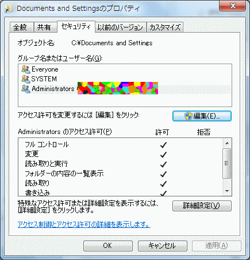Image resolution: width=250 pixels, height=260 pixels.
Task: Click the 編集(E)... button
Action: tap(202, 116)
